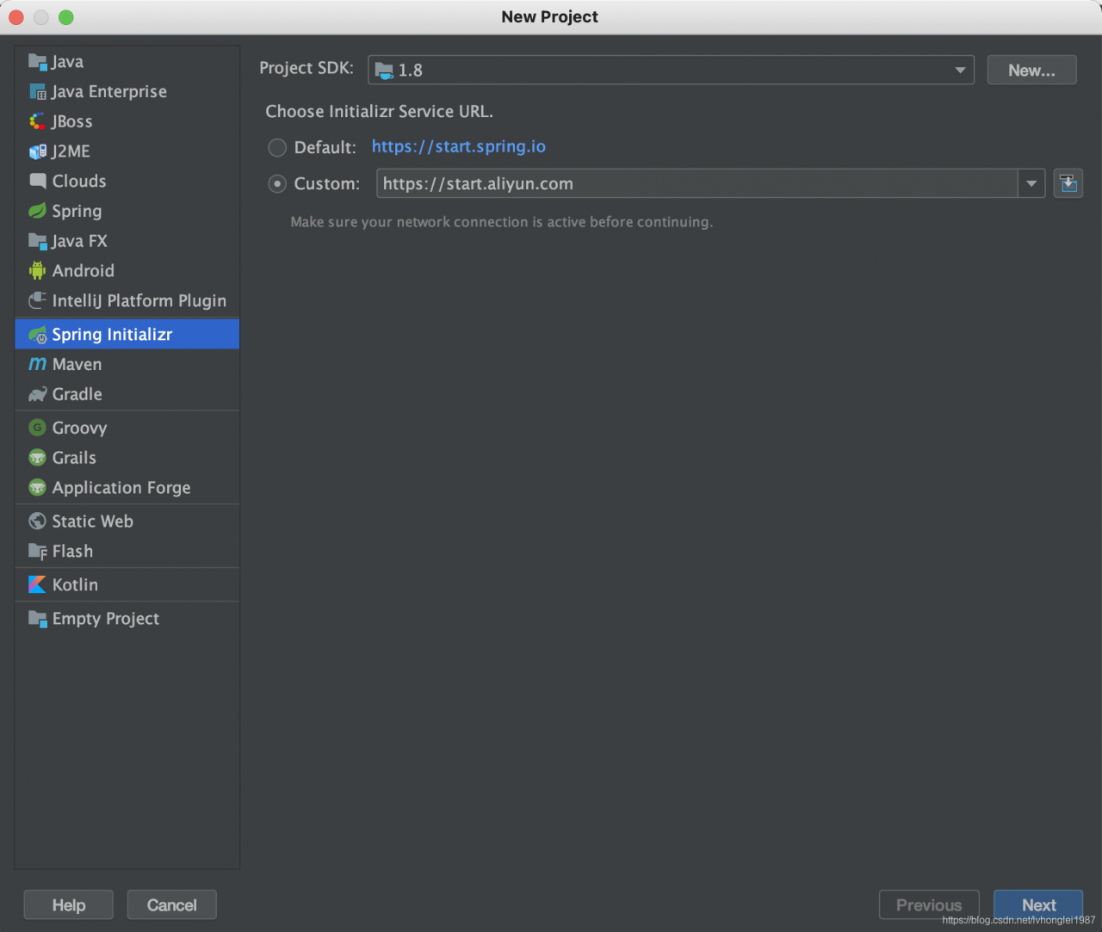Expand the custom URL history dropdown
1102x932 pixels.
[1031, 183]
